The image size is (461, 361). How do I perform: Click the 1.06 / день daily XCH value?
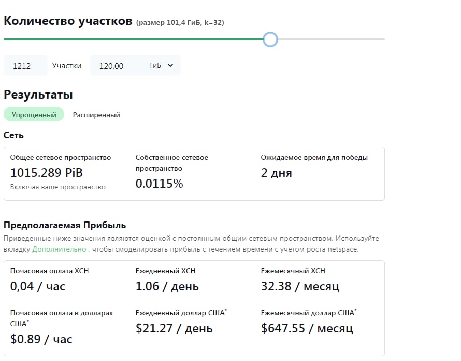[167, 286]
